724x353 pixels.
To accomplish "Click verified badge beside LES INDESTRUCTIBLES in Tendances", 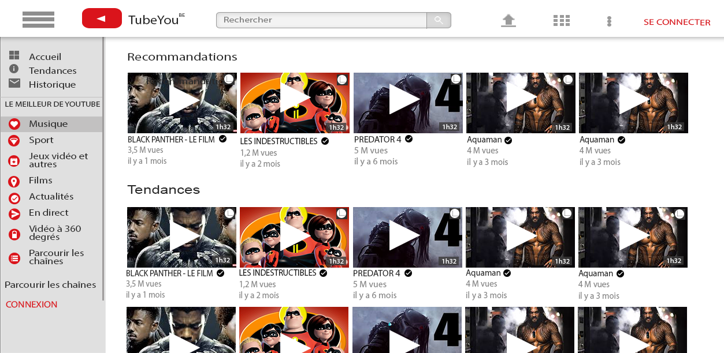I will pos(324,273).
